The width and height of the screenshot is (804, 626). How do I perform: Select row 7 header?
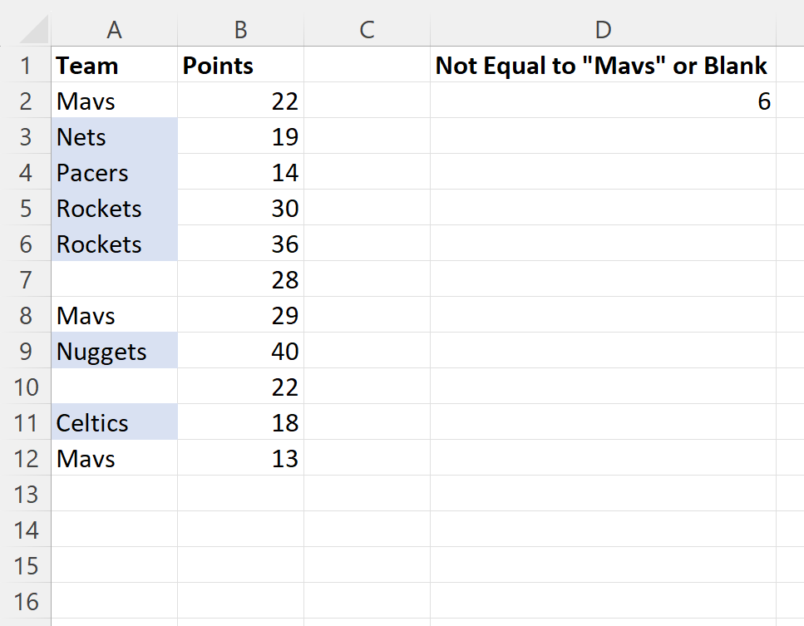point(26,279)
